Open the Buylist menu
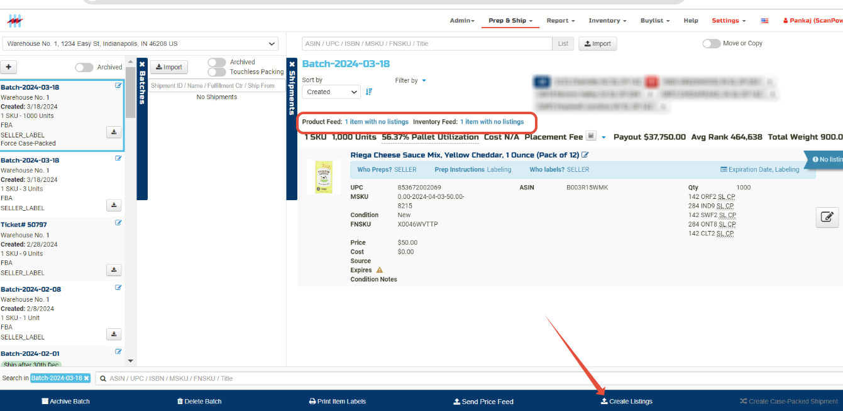843x411 pixels. coord(655,21)
